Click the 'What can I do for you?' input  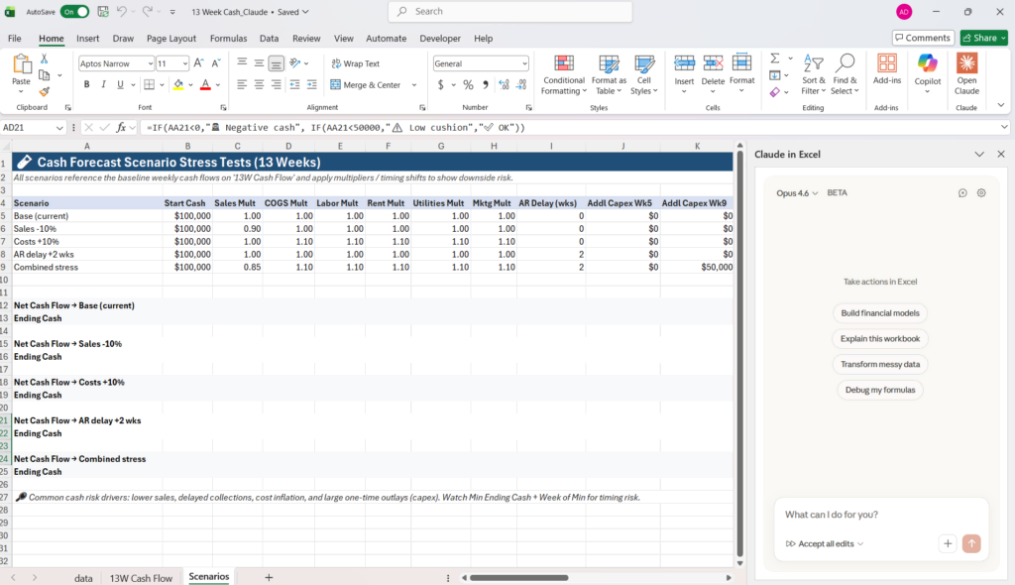[x=880, y=515]
